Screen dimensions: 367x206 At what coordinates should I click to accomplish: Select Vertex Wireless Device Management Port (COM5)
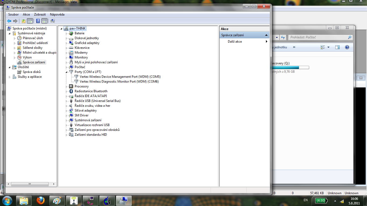[x=120, y=77]
